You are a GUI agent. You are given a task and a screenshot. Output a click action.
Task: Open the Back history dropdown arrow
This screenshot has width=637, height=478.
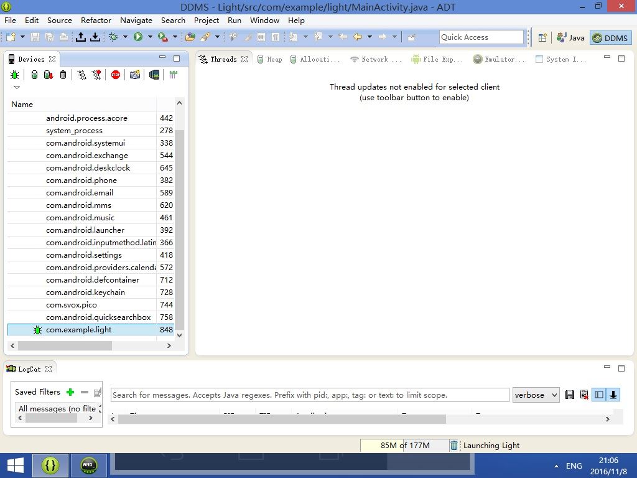(370, 37)
